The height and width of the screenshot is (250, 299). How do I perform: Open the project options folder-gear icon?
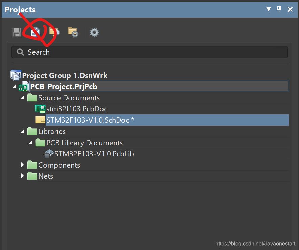(x=73, y=32)
